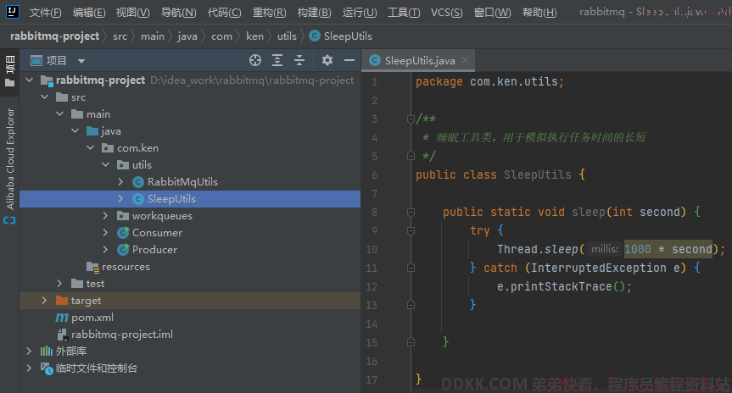This screenshot has height=393, width=732.
Task: Click the Producer runnable class icon
Action: point(123,249)
